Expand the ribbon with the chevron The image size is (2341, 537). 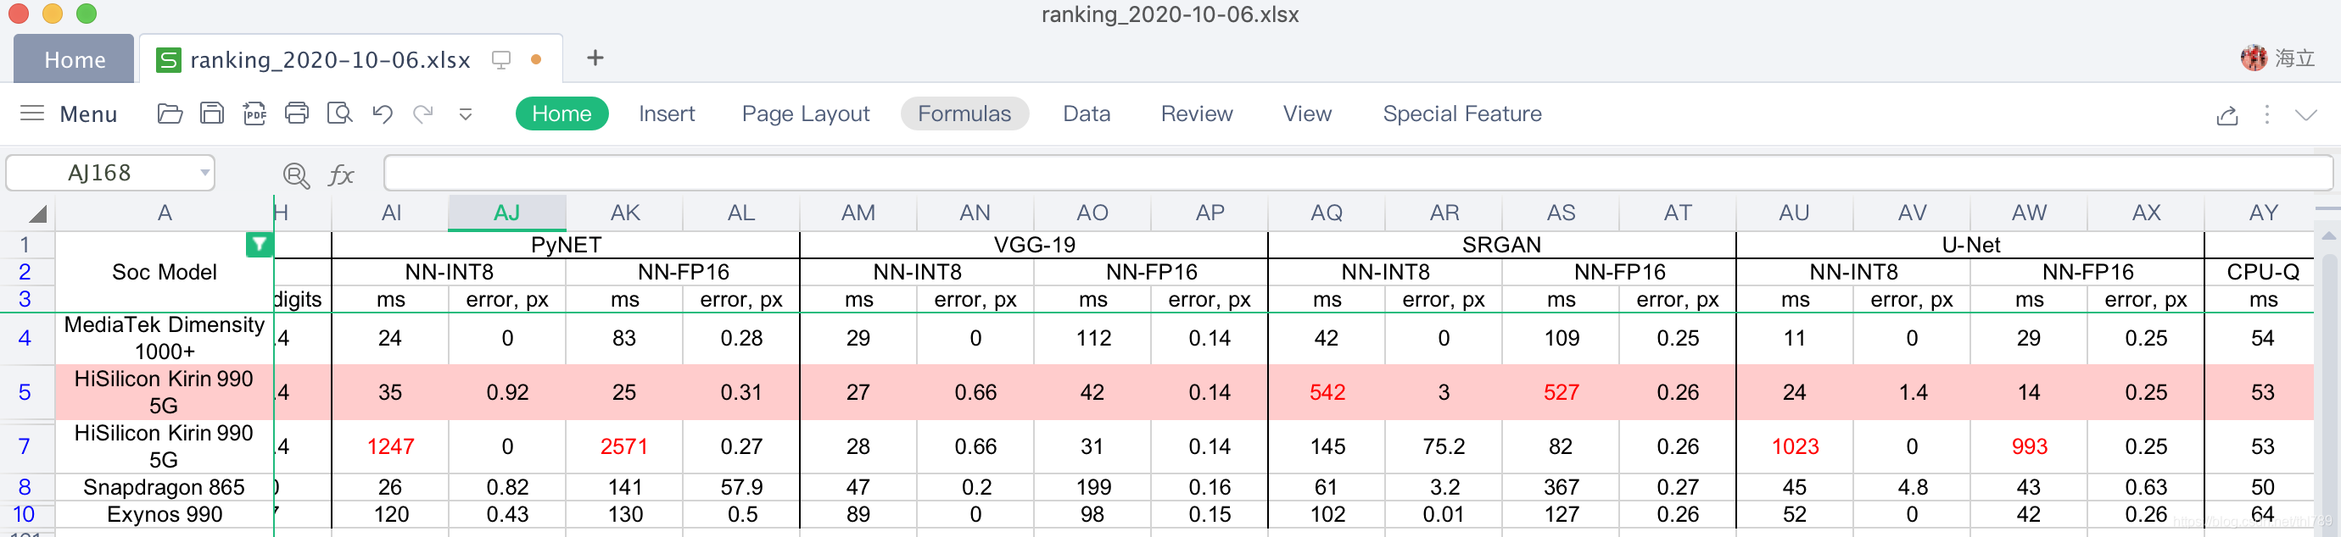pos(2305,114)
